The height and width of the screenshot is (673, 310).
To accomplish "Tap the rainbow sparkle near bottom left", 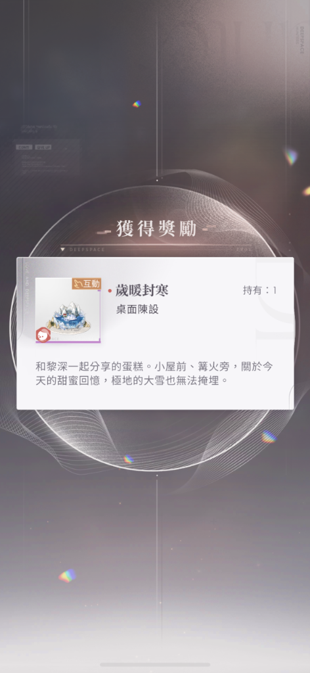I will click(x=67, y=576).
